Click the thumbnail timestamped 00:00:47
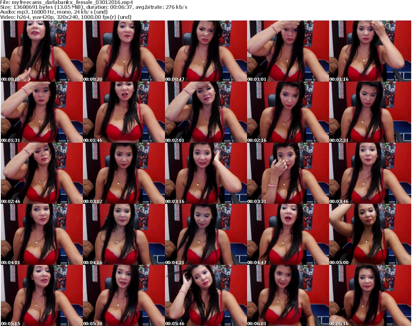412x326 pixels. pos(206,51)
